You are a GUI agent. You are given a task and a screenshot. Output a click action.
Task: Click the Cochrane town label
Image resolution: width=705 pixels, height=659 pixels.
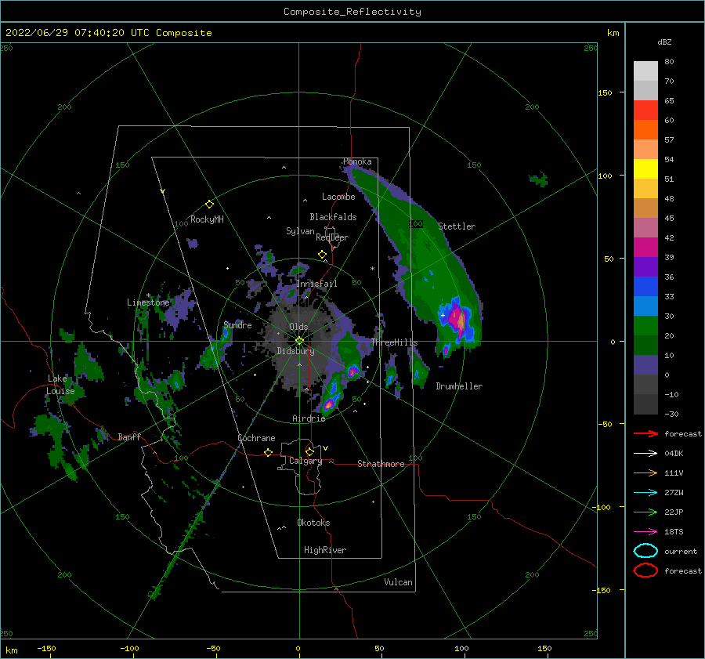(256, 438)
